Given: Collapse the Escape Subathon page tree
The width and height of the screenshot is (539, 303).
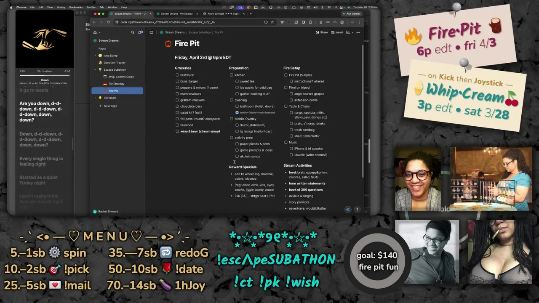Looking at the screenshot, I should [95, 69].
